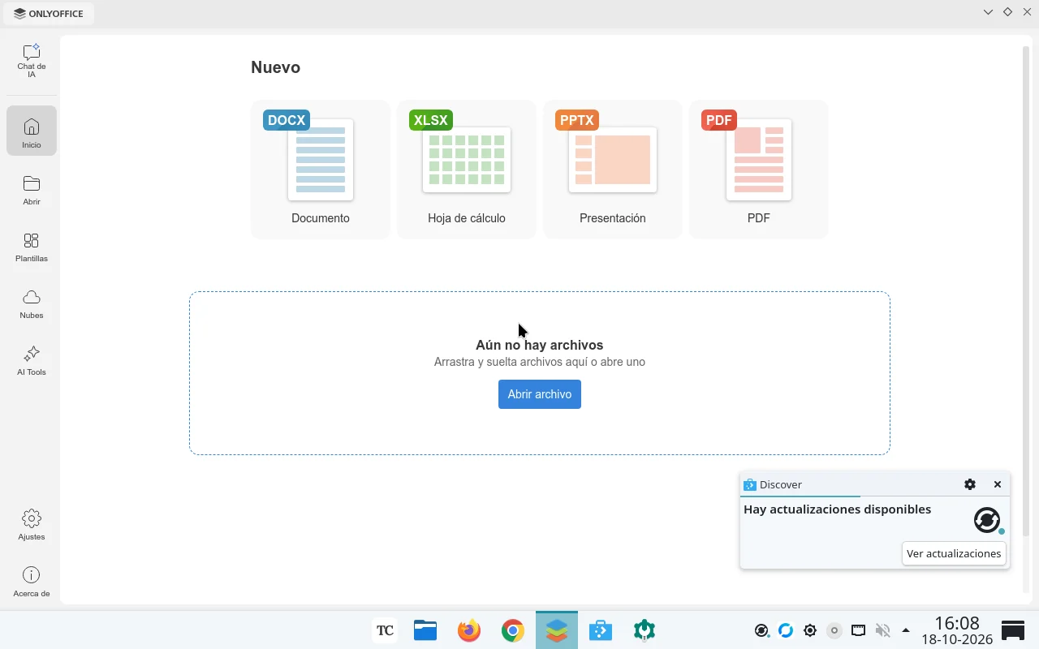Create a new DOCX Documento
1039x649 pixels.
pyautogui.click(x=321, y=170)
